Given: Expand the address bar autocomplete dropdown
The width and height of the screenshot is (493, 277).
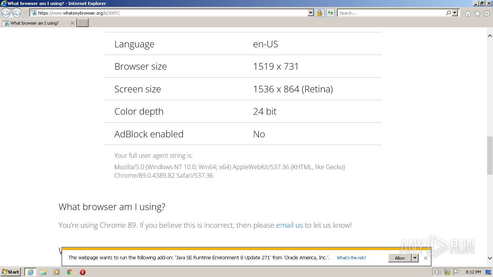Looking at the screenshot, I should tap(311, 13).
